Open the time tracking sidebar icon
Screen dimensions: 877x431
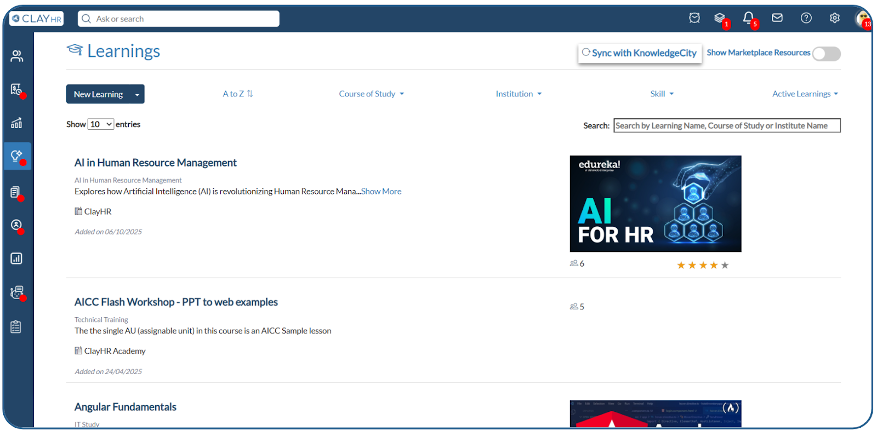[17, 89]
